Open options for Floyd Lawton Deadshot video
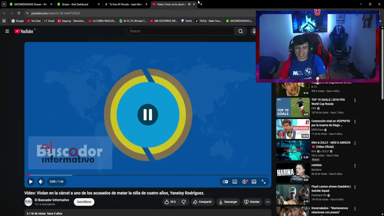 (355, 187)
